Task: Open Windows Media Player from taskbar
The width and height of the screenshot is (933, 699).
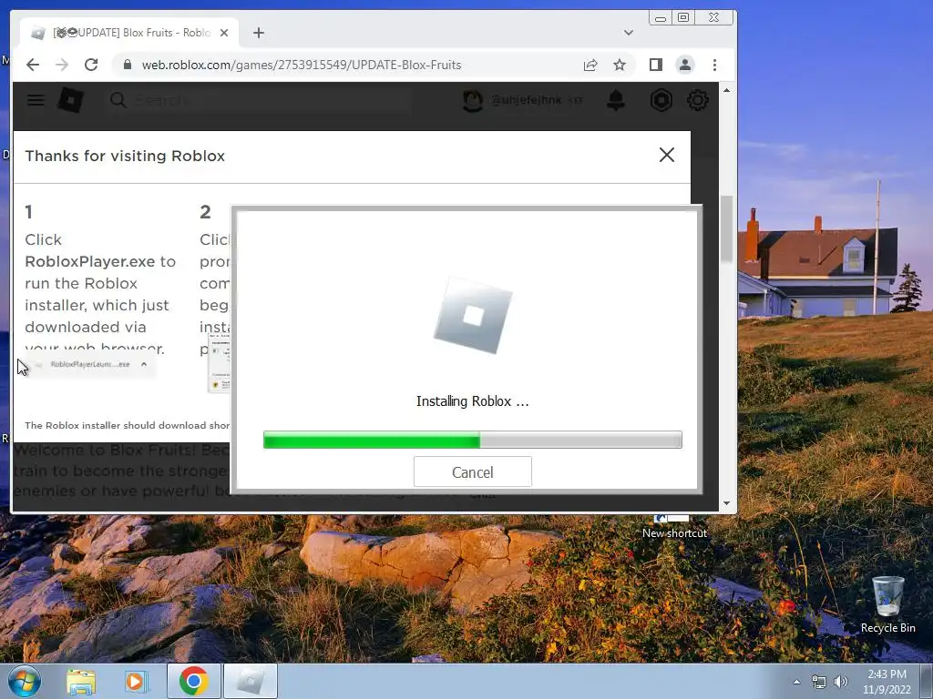Action: [137, 681]
